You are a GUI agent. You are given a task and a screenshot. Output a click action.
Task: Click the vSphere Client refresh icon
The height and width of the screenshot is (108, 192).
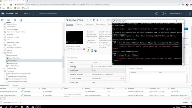point(157,13)
